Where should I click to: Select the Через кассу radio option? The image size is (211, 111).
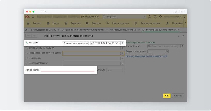pos(27,58)
